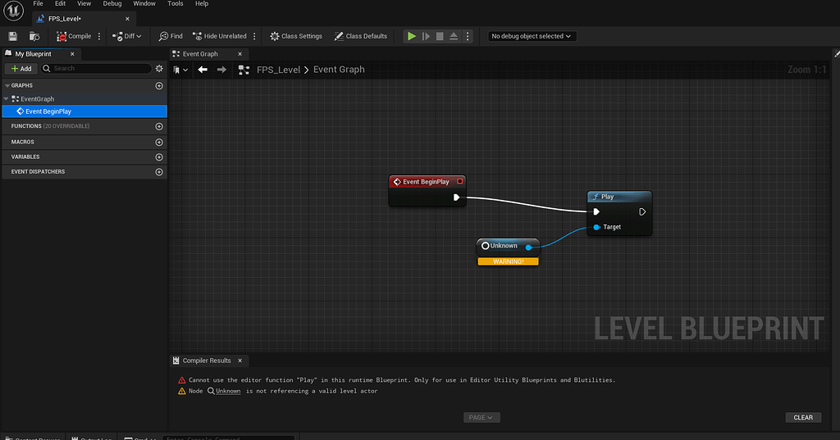This screenshot has width=840, height=440.
Task: Click the Add button in My Blueprint
Action: pyautogui.click(x=21, y=69)
